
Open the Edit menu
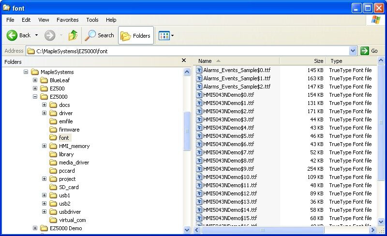[26, 20]
